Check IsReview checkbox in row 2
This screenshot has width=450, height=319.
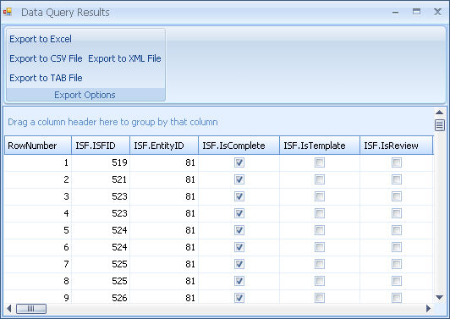point(397,179)
